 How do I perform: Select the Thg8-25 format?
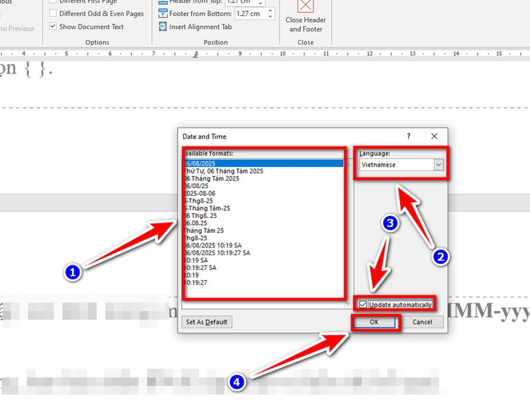point(264,238)
